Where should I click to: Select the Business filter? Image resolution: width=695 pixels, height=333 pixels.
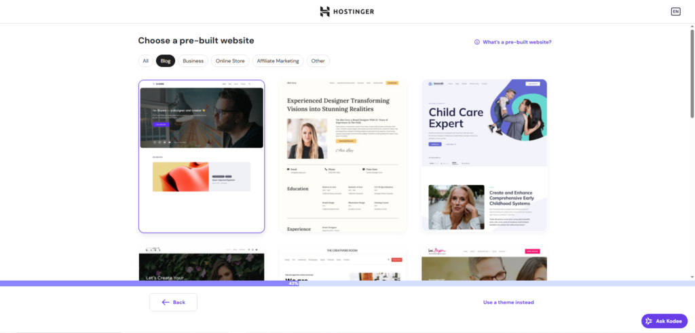pyautogui.click(x=193, y=60)
